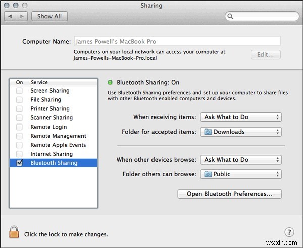Screen dimensions: 303x248
Task: Check the Remote Login checkbox
Action: pyautogui.click(x=19, y=127)
